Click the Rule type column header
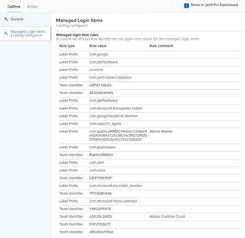245x238 pixels. tap(67, 46)
